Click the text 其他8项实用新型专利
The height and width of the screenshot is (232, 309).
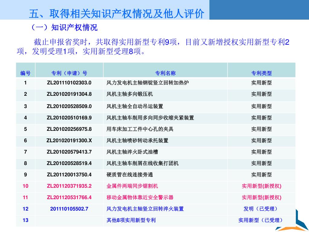pos(131,220)
